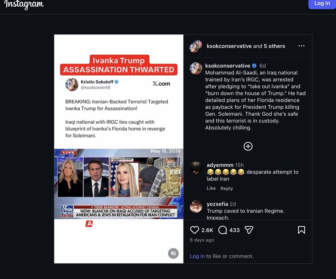Unmute the video with speaker icon
The height and width of the screenshot is (279, 336).
click(173, 253)
